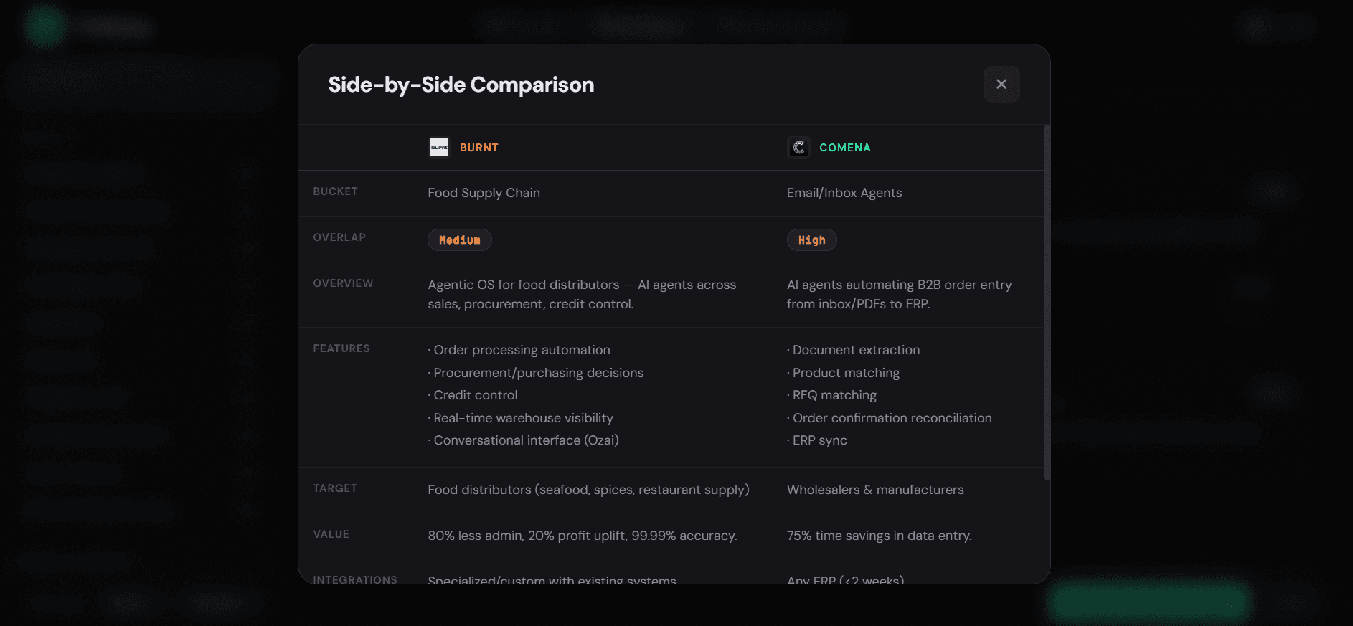Select the Conversational interface (Ozai) feature

pos(524,440)
